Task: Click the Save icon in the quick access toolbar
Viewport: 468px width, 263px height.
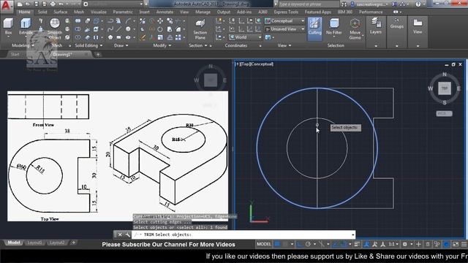Action: 36,4
